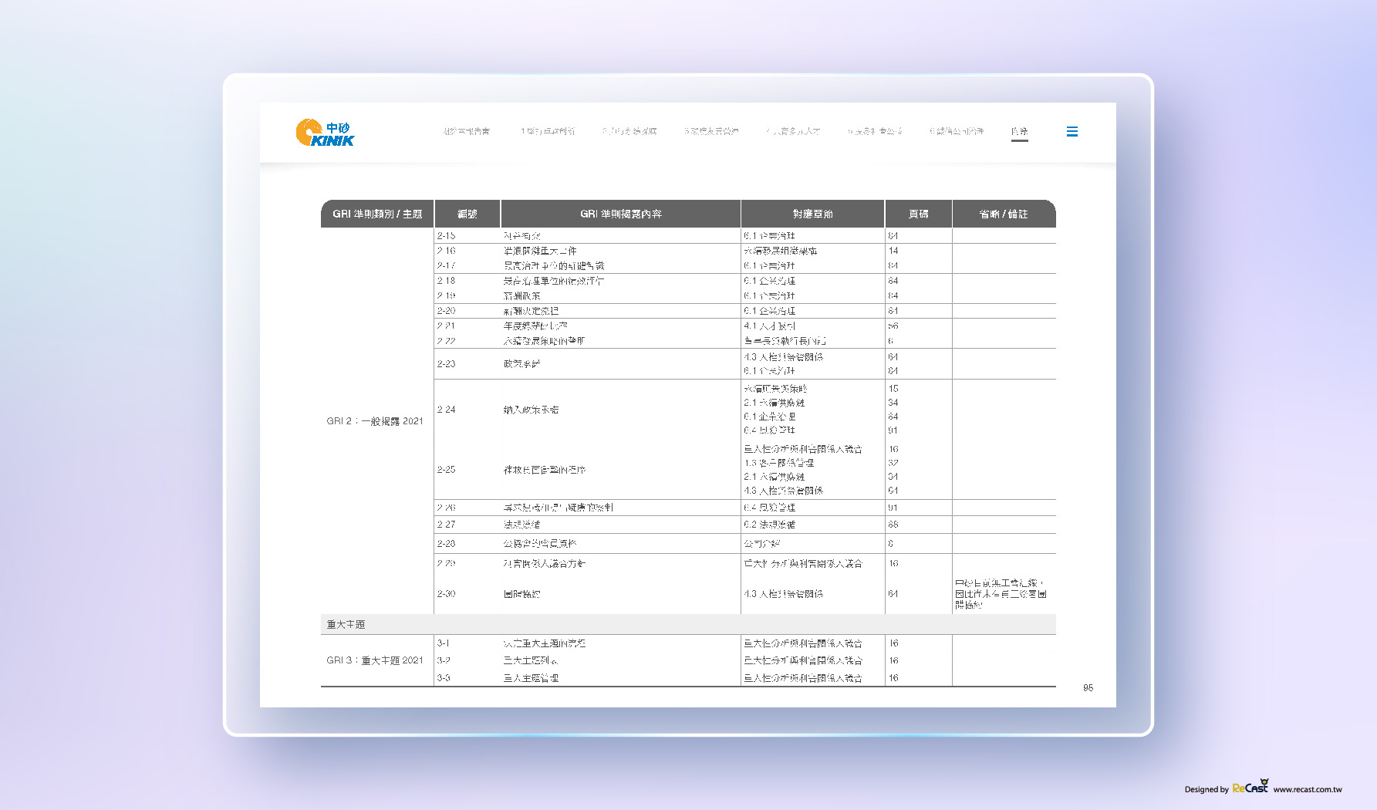Image resolution: width=1377 pixels, height=810 pixels.
Task: Open the 附錄 navigation tab
Action: tap(1019, 131)
